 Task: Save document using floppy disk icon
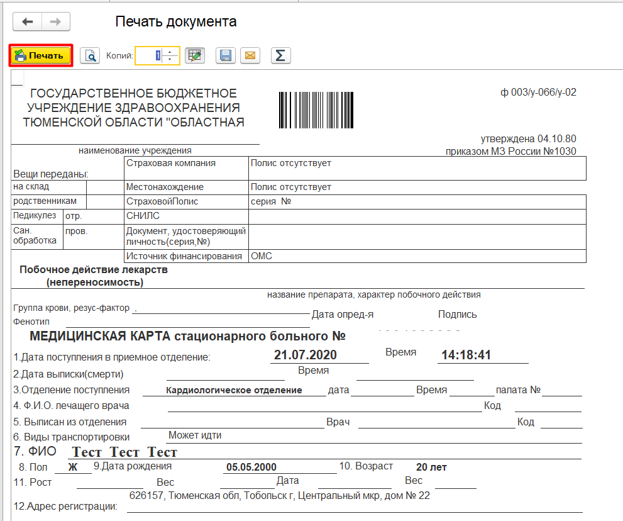[226, 55]
